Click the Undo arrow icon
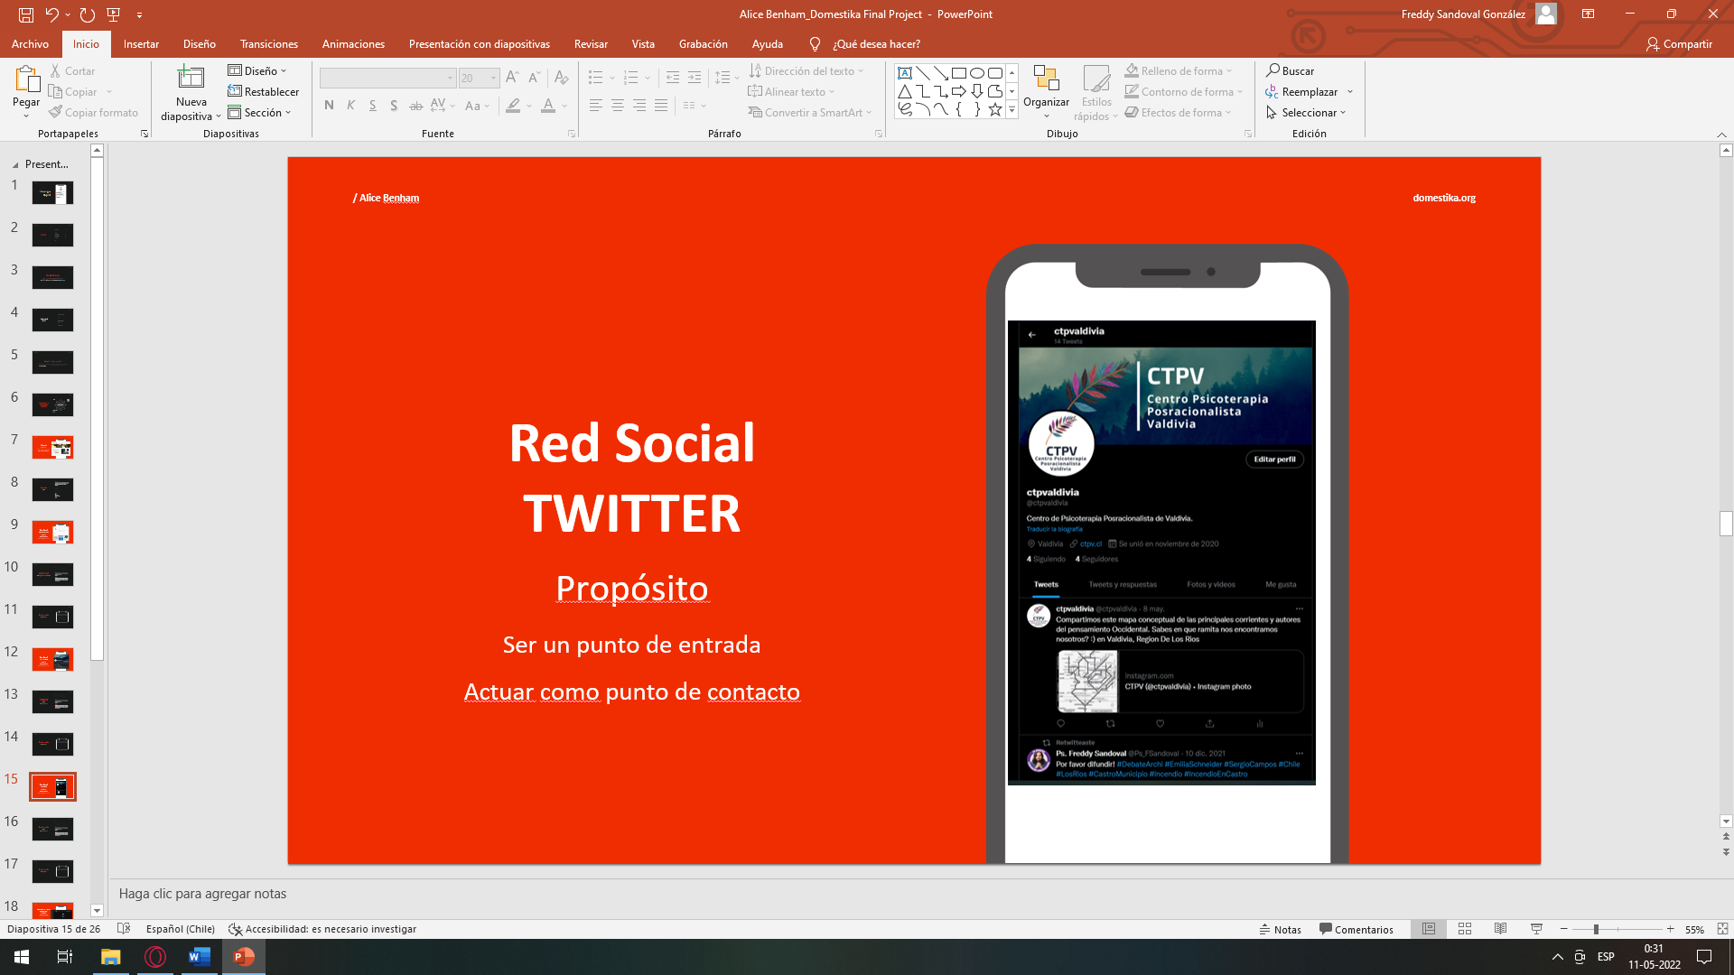This screenshot has height=975, width=1734. [52, 14]
